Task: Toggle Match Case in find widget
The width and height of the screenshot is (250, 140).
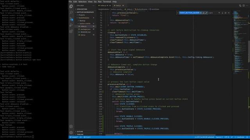Action: [x=201, y=13]
